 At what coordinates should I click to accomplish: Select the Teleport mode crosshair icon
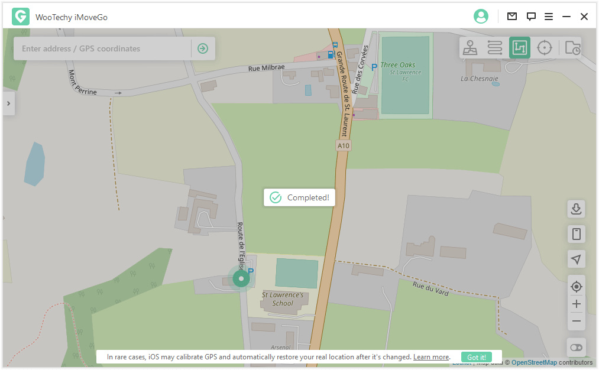pyautogui.click(x=545, y=48)
